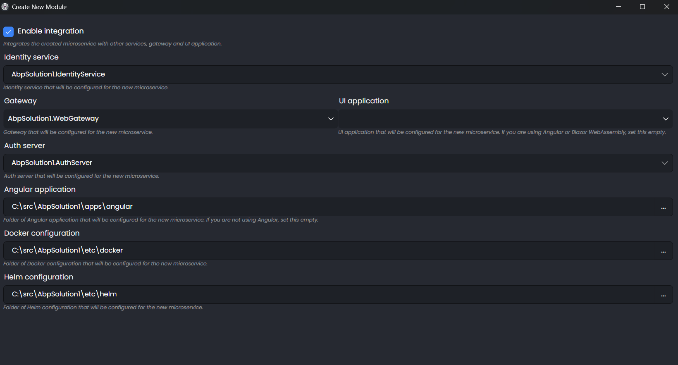This screenshot has height=365, width=678.
Task: Click the app icon in title bar
Action: (5, 7)
